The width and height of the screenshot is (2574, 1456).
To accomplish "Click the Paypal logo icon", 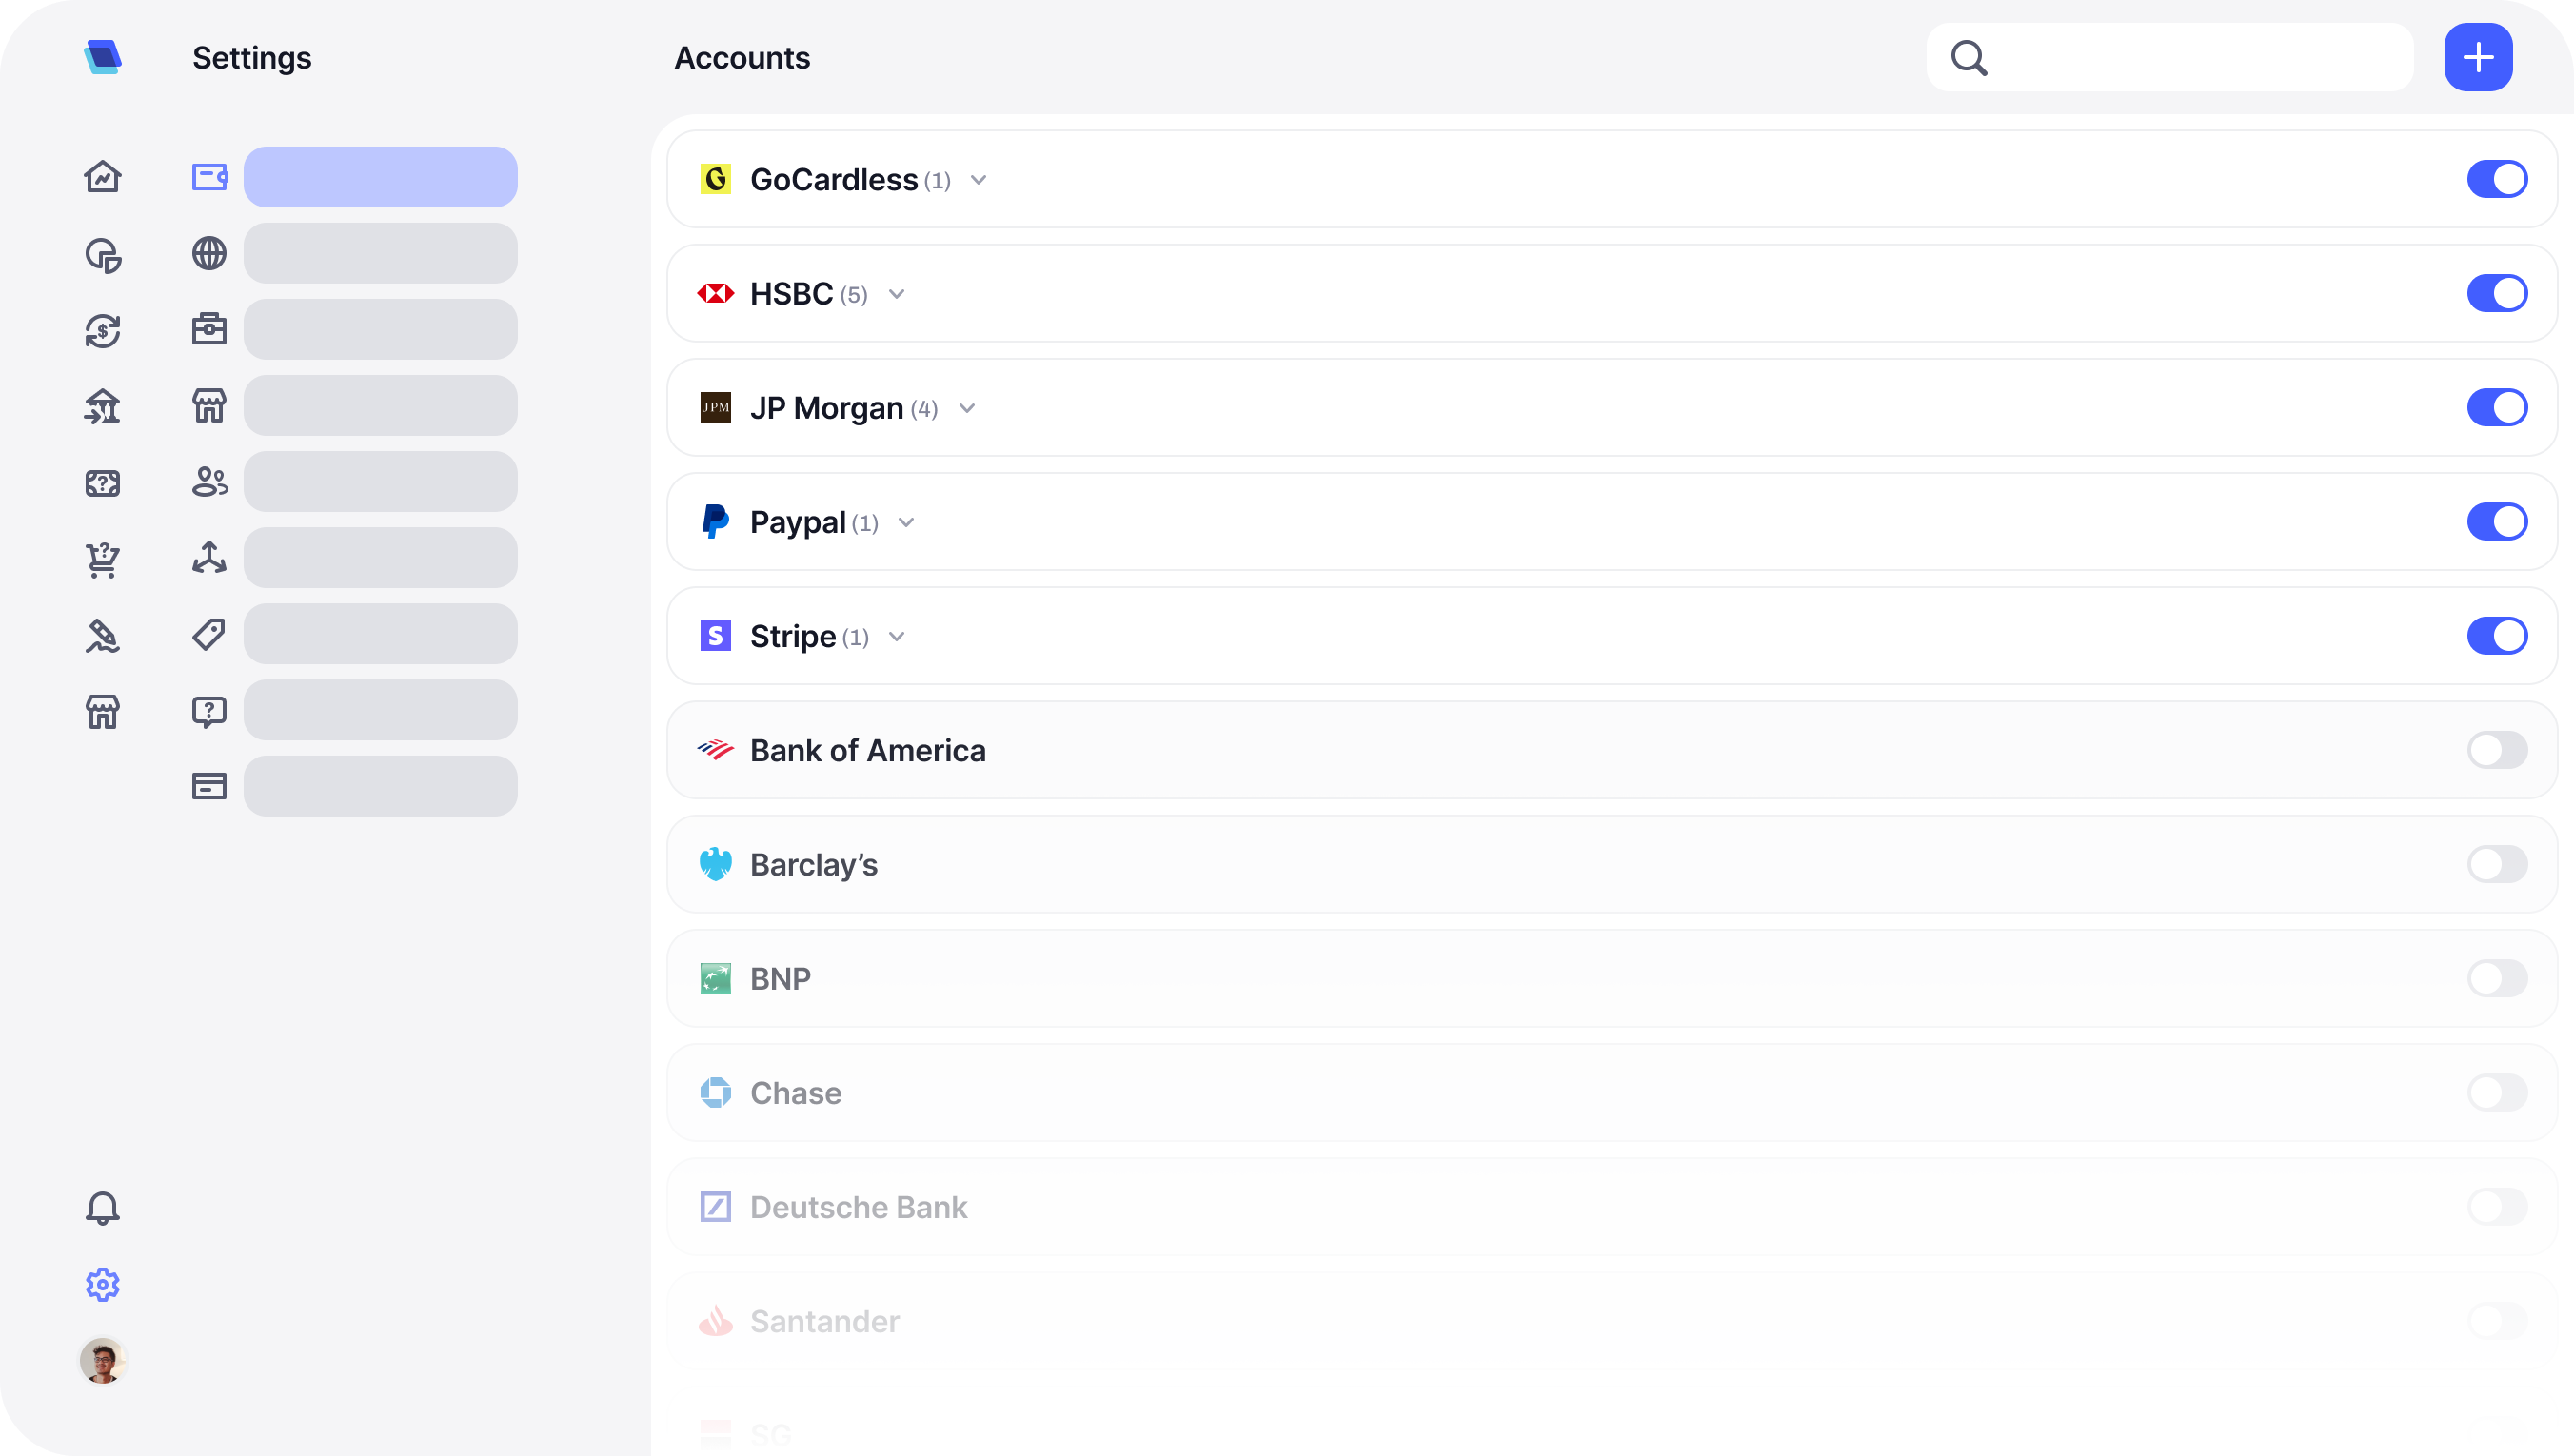I will coord(716,521).
